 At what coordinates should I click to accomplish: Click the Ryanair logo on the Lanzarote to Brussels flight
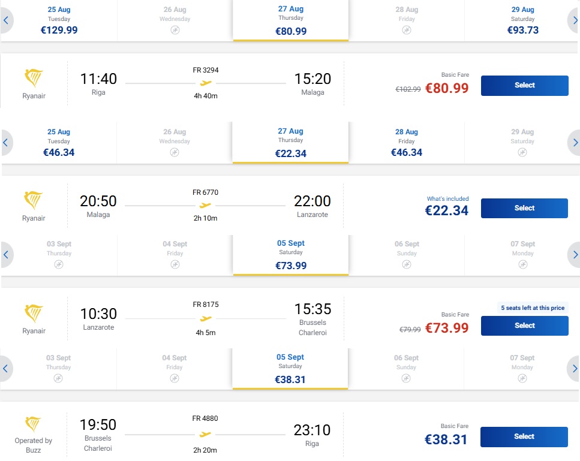pyautogui.click(x=34, y=314)
